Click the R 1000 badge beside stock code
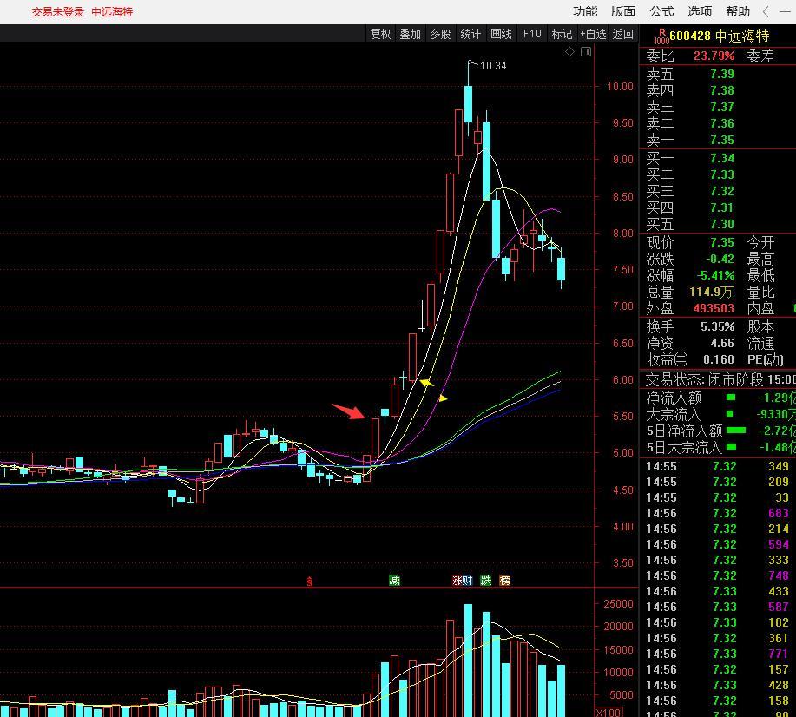Screen dimensions: 796x717 pos(661,36)
